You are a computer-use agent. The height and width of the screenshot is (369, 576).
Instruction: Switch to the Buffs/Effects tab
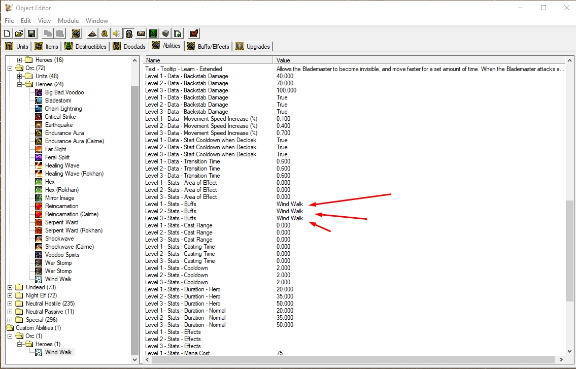pos(208,46)
